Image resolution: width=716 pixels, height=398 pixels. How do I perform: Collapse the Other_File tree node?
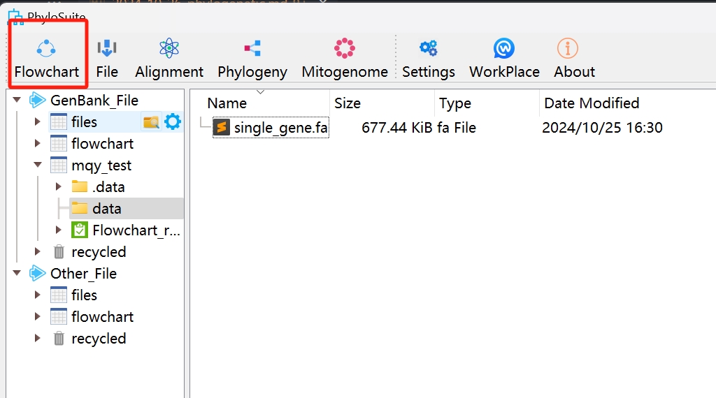point(17,273)
